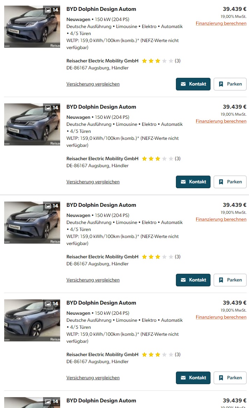Open the third listing's star rating details
This screenshot has width=249, height=408.
point(157,257)
